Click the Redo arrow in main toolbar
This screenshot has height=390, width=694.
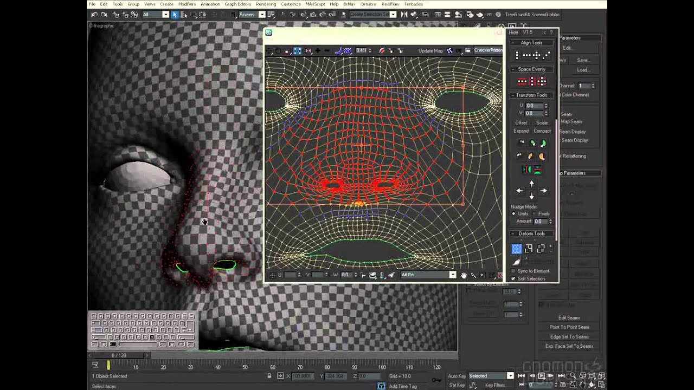(x=104, y=15)
